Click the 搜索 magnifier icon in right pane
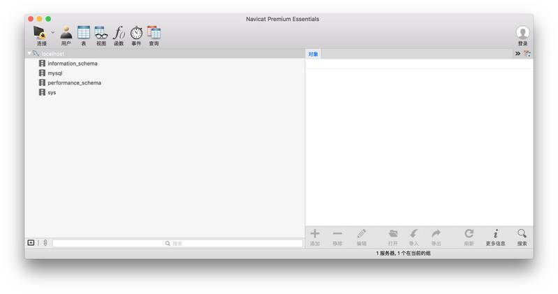 pos(522,234)
